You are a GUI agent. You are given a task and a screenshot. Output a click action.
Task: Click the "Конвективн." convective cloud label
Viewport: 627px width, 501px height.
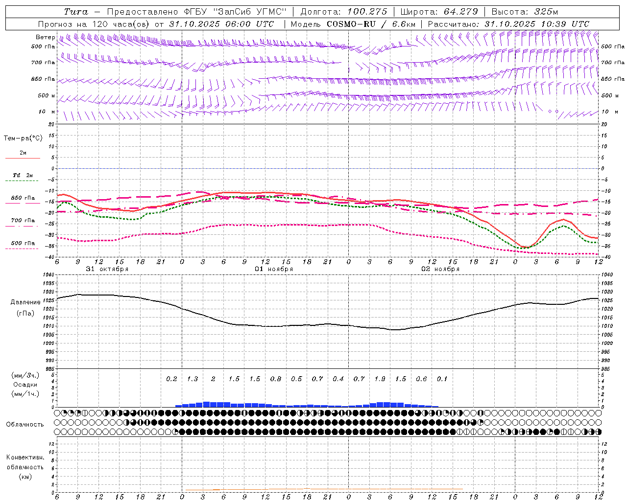pos(25,457)
